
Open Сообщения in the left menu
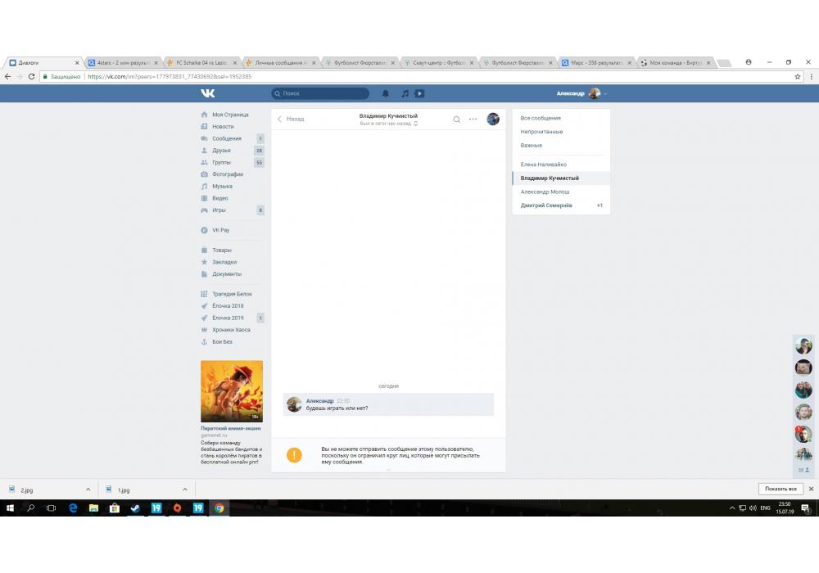(226, 138)
